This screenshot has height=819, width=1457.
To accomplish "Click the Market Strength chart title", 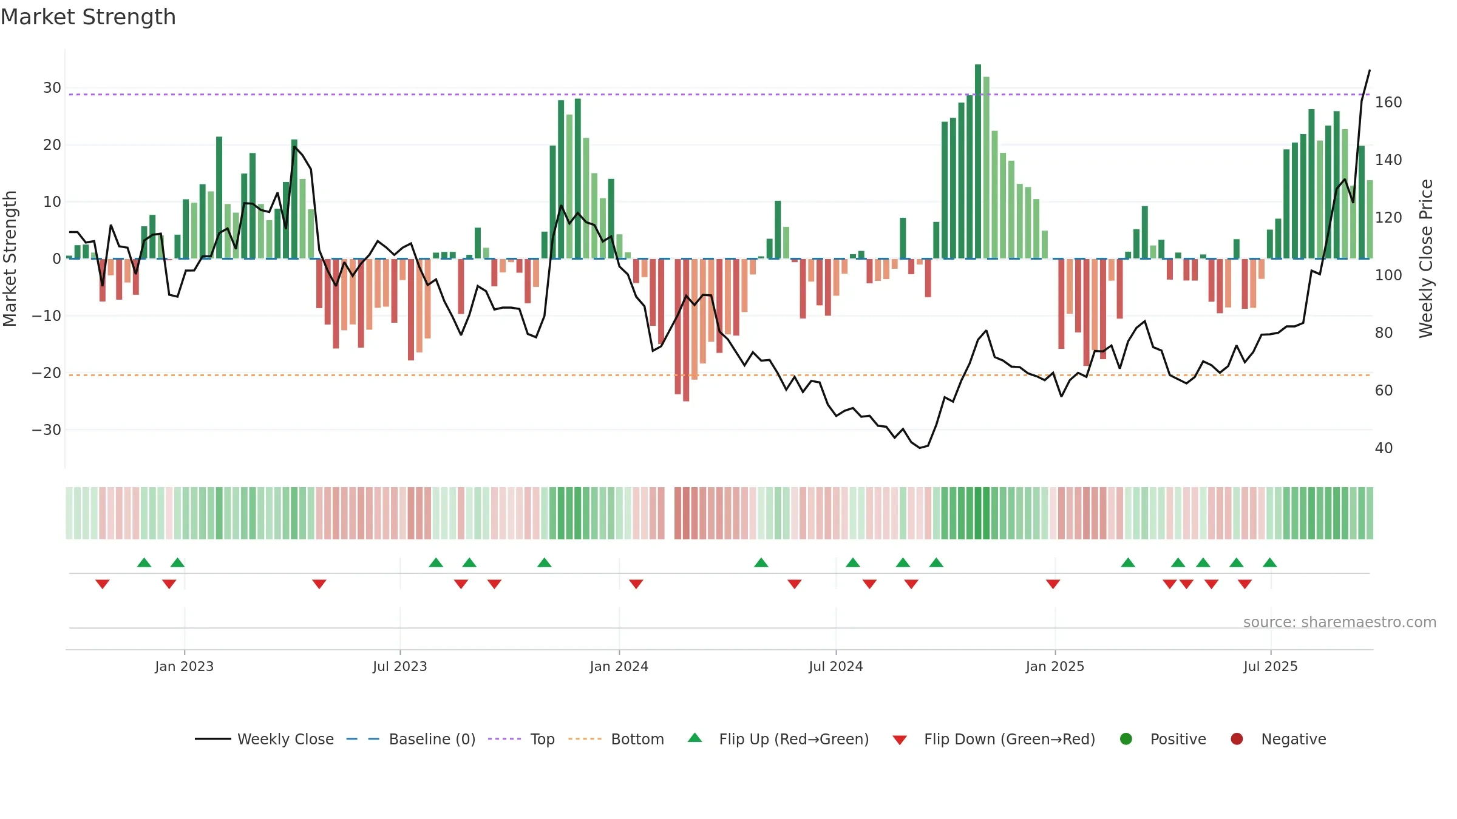I will pyautogui.click(x=88, y=18).
